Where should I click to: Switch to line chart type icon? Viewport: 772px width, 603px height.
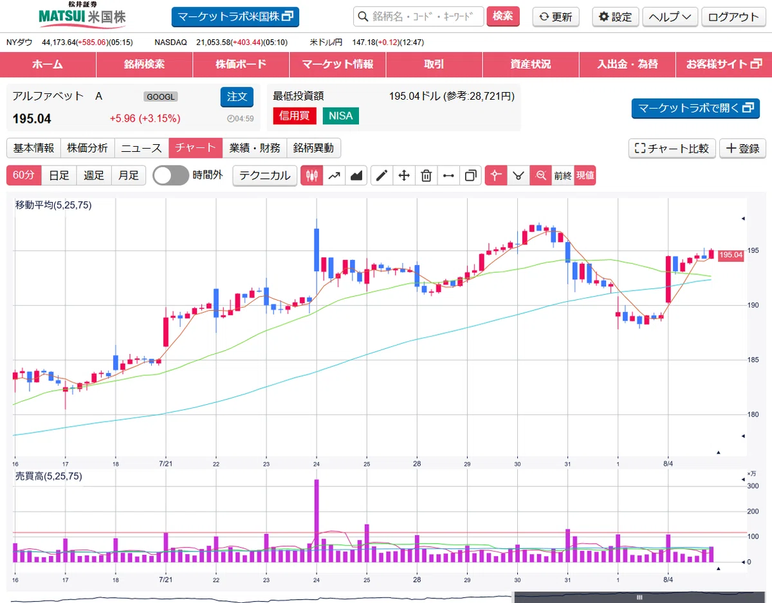334,175
